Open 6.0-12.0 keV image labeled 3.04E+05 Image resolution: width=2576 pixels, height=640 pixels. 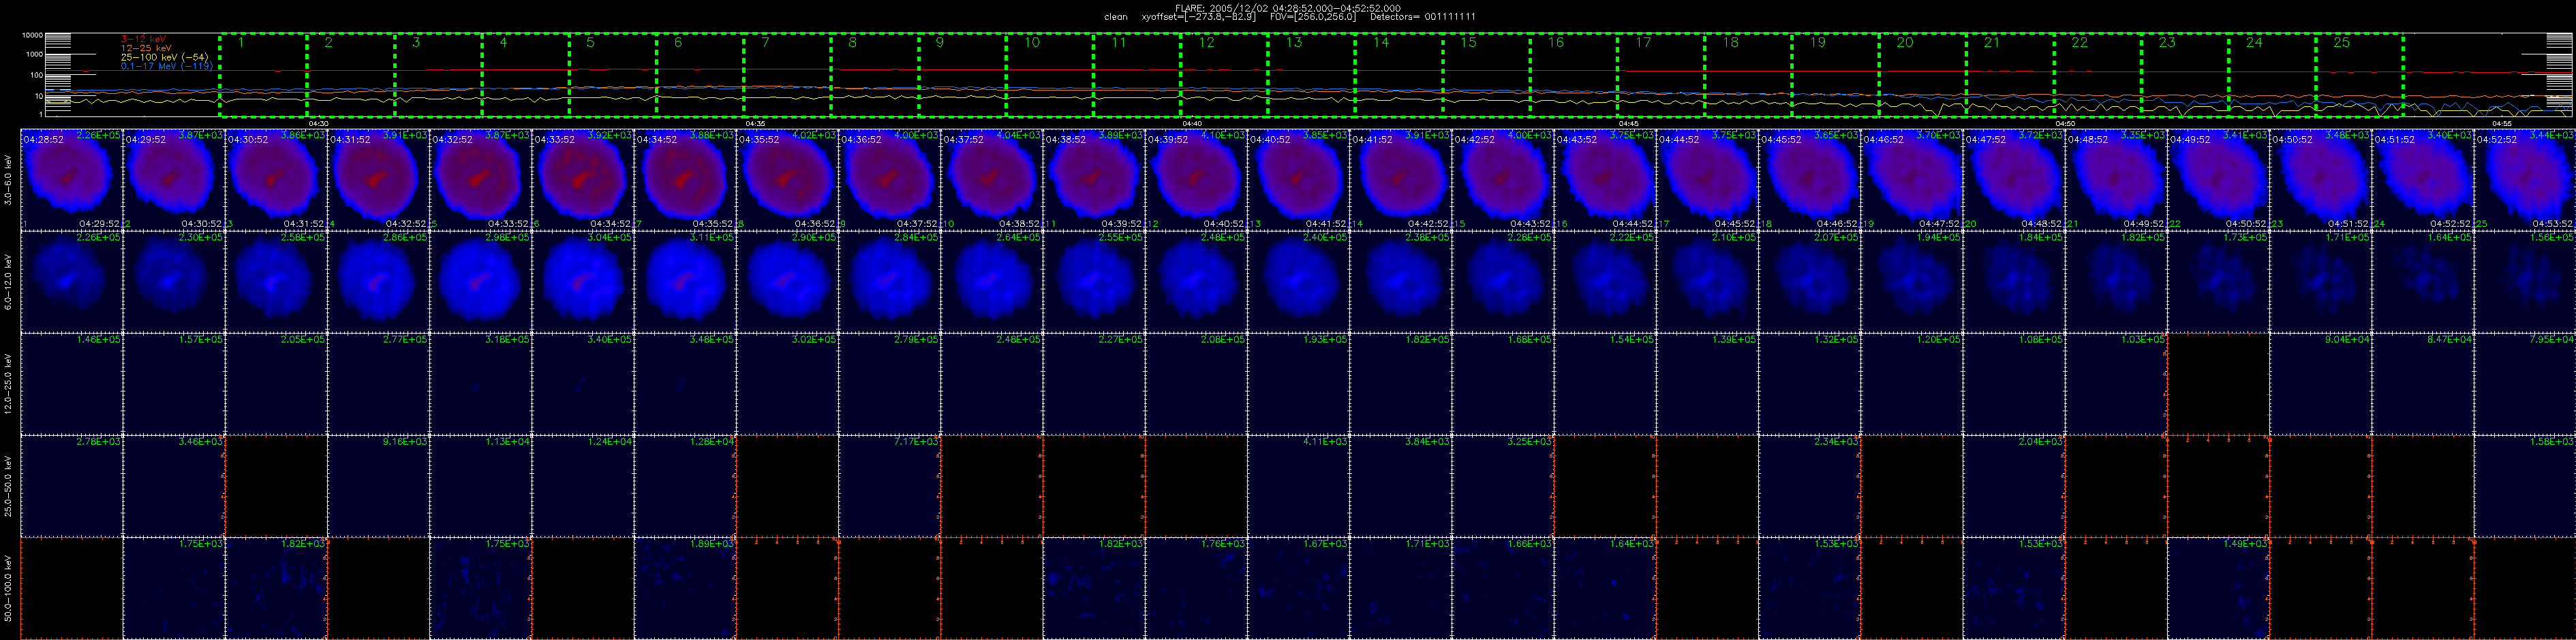pos(582,282)
